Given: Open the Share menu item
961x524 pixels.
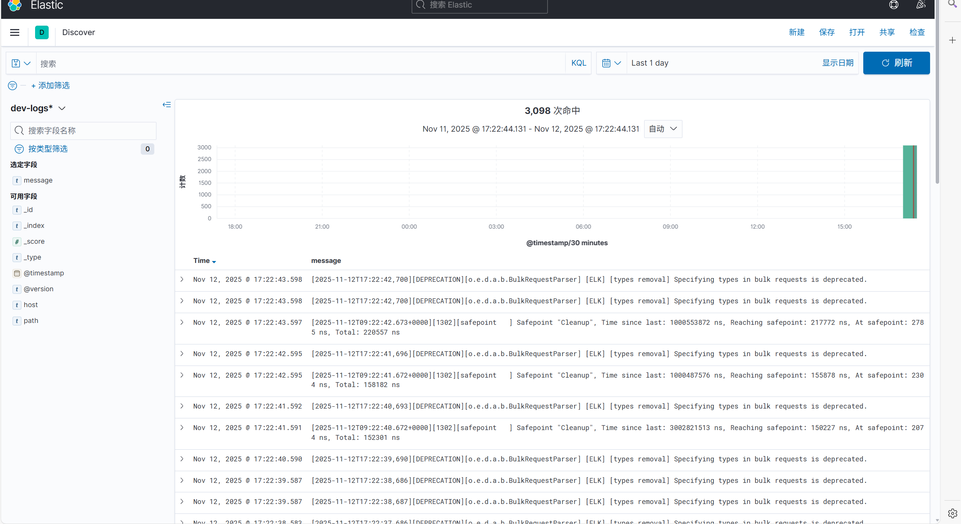Looking at the screenshot, I should coord(887,32).
